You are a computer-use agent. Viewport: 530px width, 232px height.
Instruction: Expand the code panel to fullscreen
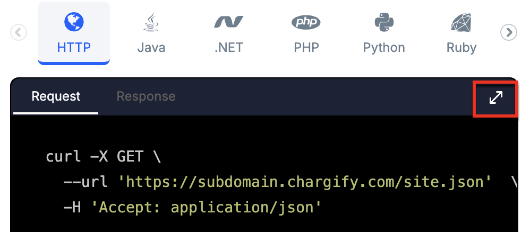pos(496,98)
